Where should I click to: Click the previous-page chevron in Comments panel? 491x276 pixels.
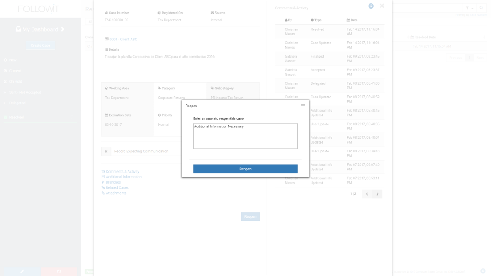tap(367, 194)
